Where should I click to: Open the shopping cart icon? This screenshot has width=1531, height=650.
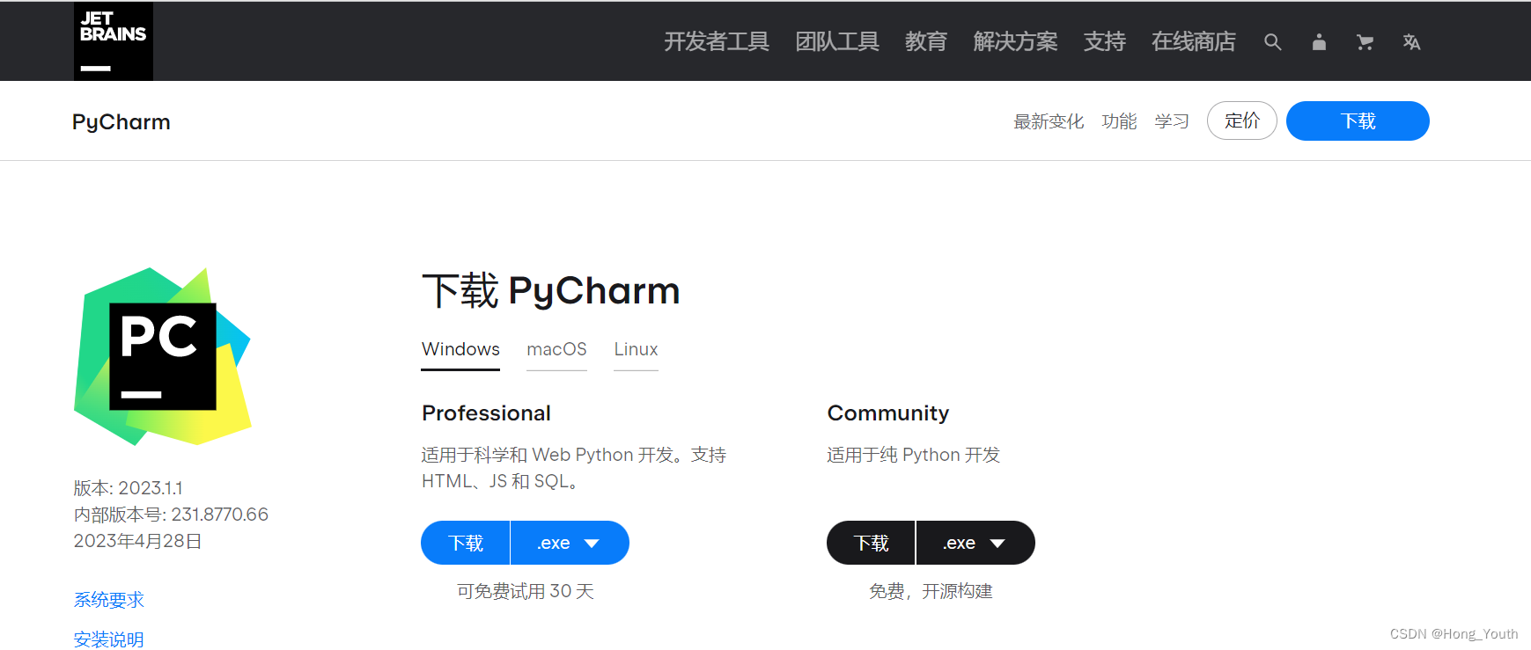pos(1365,41)
